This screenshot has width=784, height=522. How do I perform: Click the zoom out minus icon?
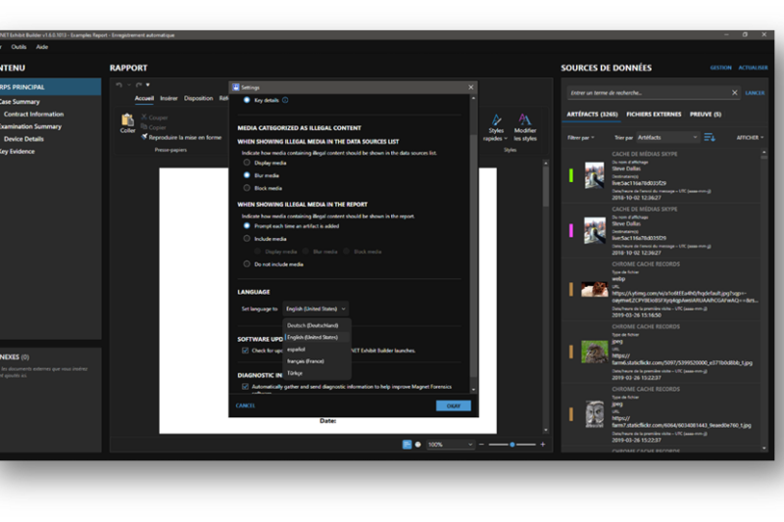pos(481,444)
